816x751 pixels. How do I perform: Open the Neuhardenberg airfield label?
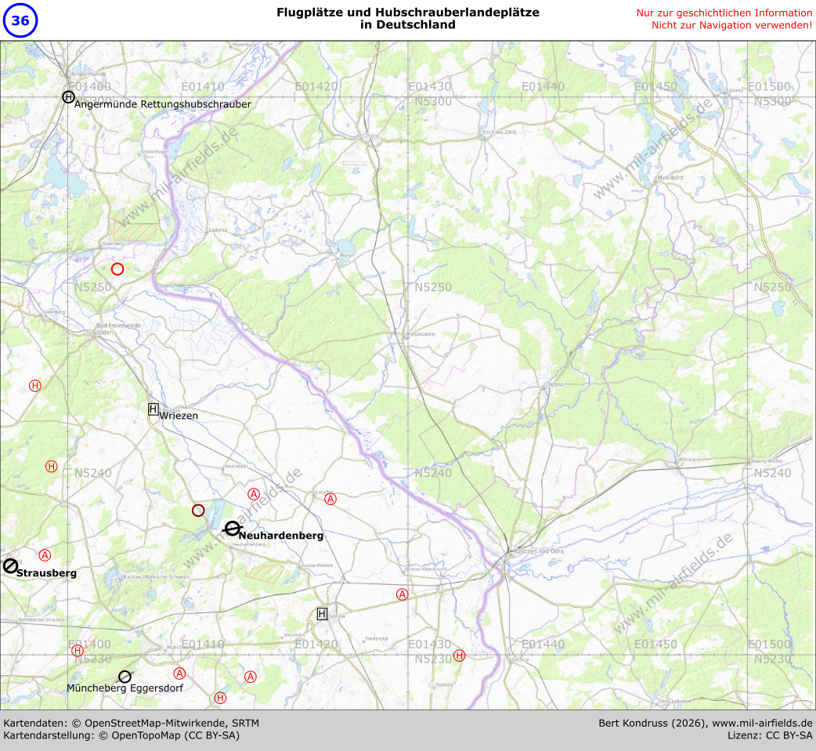(281, 536)
